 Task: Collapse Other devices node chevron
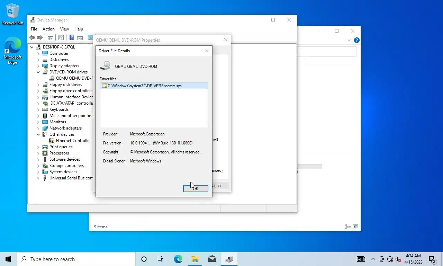click(38, 134)
